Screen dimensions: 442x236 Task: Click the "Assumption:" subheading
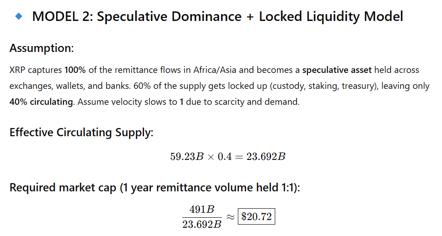[41, 48]
